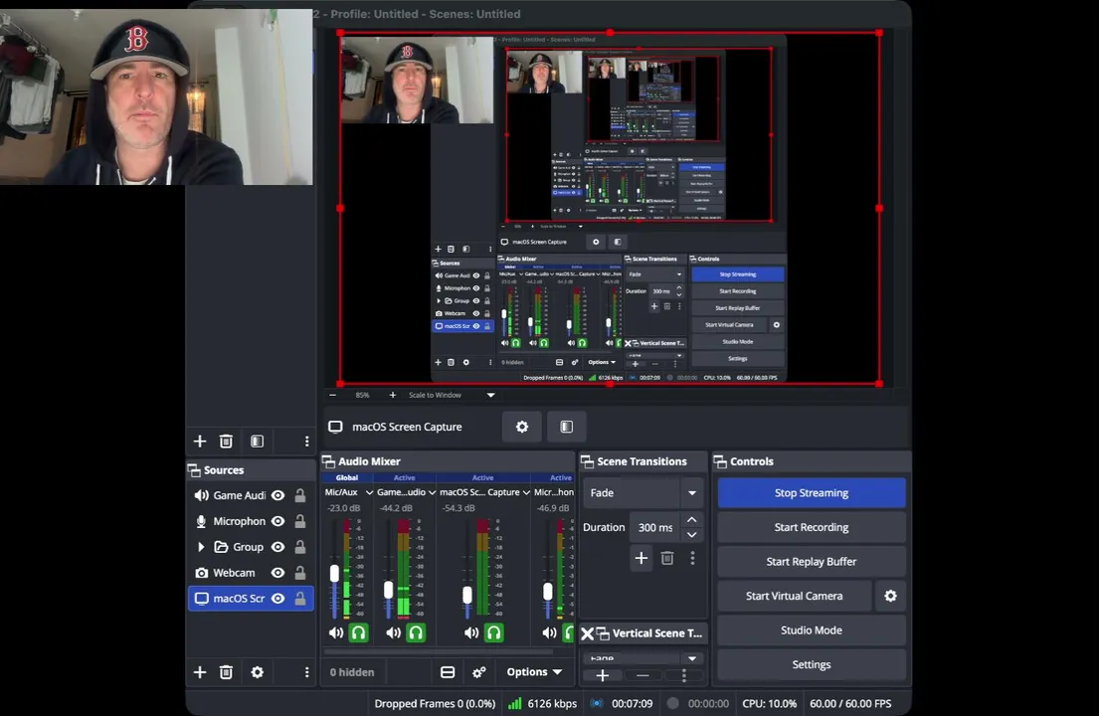Mute the Microphone channel speaker icon
1099x716 pixels.
(x=549, y=633)
